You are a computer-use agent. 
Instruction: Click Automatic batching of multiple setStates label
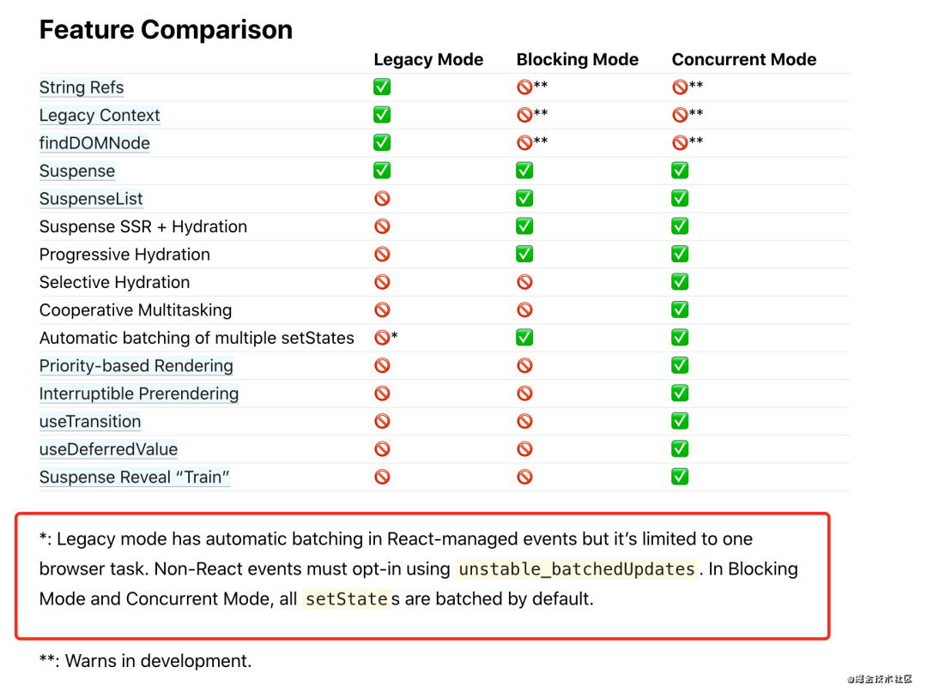[197, 337]
